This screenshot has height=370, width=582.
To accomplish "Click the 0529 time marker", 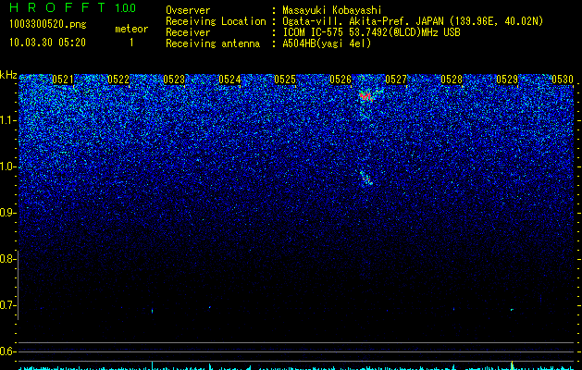I will [507, 80].
